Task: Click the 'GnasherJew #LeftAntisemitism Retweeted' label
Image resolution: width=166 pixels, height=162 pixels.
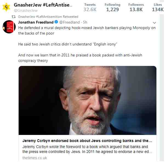Action: point(48,17)
